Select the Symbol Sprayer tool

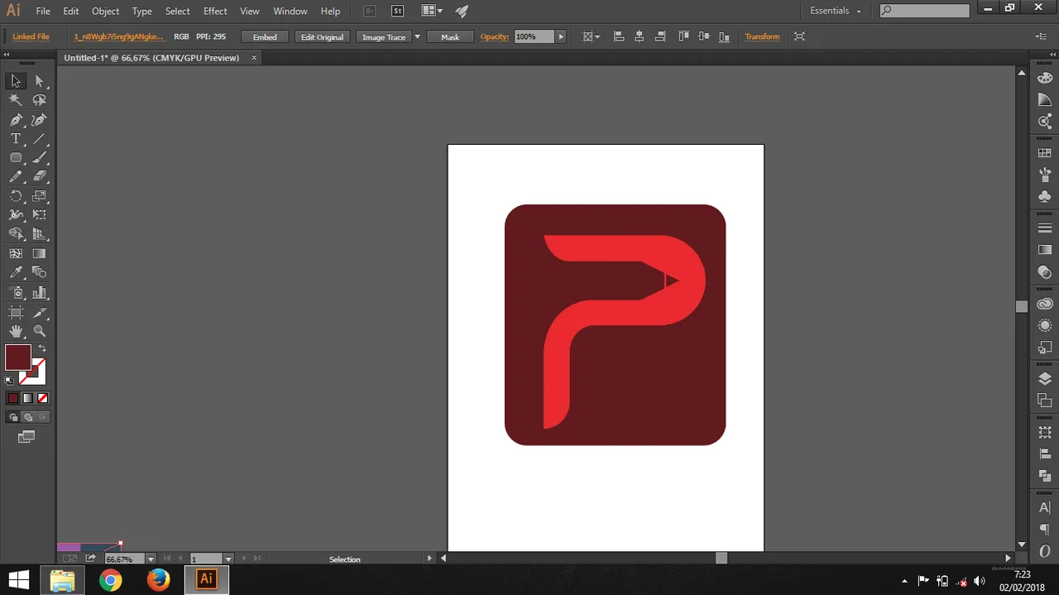pyautogui.click(x=16, y=292)
